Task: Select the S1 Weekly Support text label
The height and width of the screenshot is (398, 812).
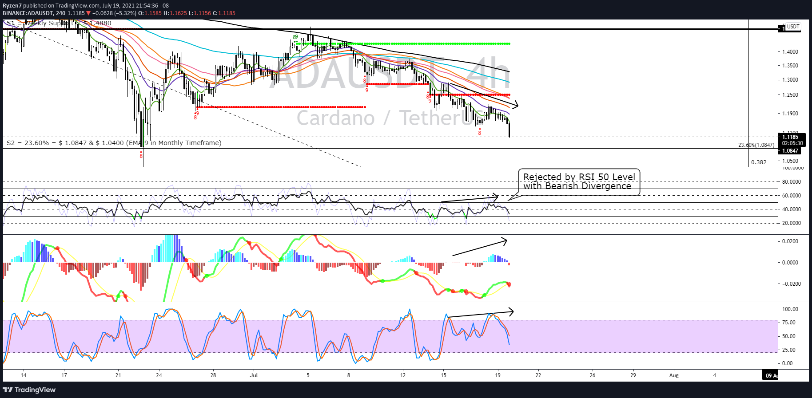Action: coord(59,23)
